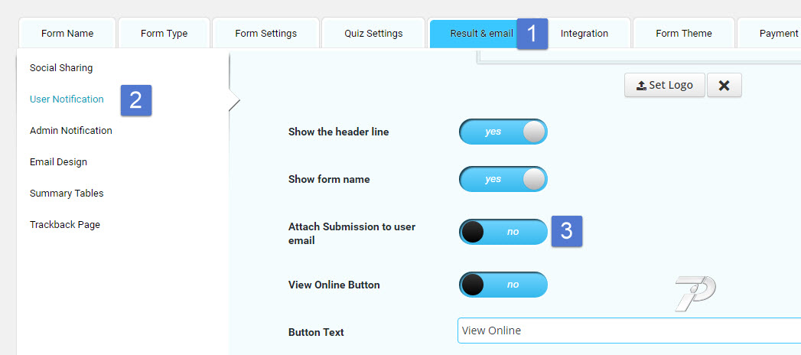Viewport: 801px width, 355px height.
Task: Open User Notification in the sidebar
Action: click(x=67, y=99)
